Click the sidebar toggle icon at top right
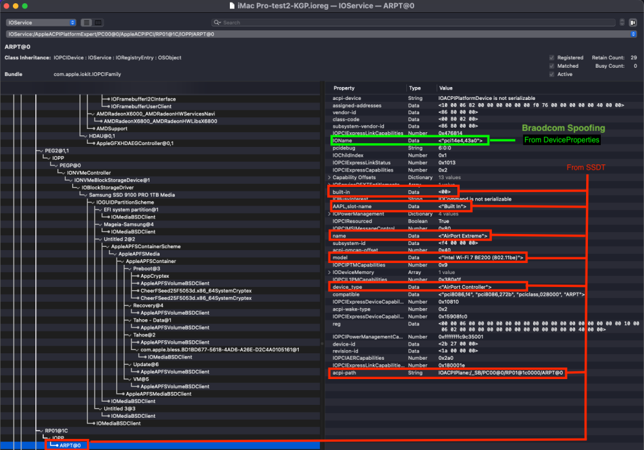 [633, 23]
